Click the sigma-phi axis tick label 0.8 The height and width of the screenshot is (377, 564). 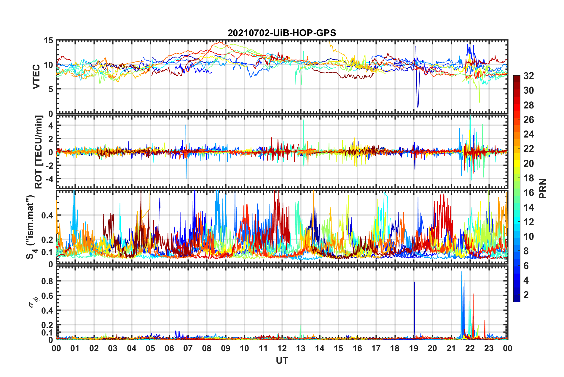coord(47,281)
